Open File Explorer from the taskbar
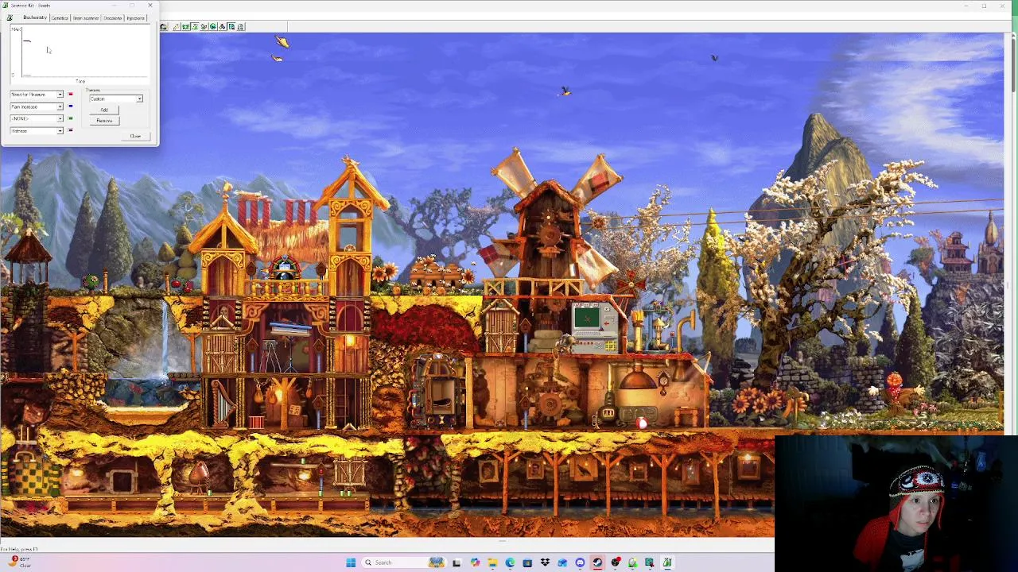The height and width of the screenshot is (572, 1018). tap(492, 562)
